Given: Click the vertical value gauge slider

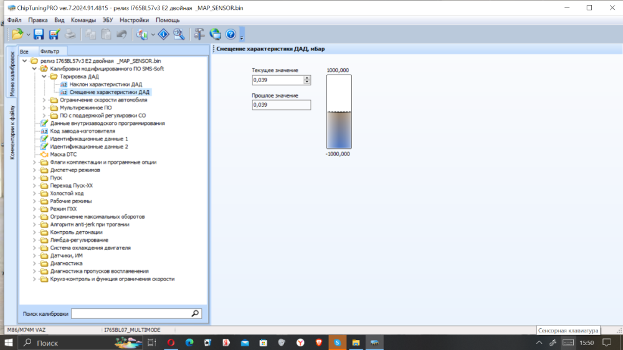Looking at the screenshot, I should 339,112.
